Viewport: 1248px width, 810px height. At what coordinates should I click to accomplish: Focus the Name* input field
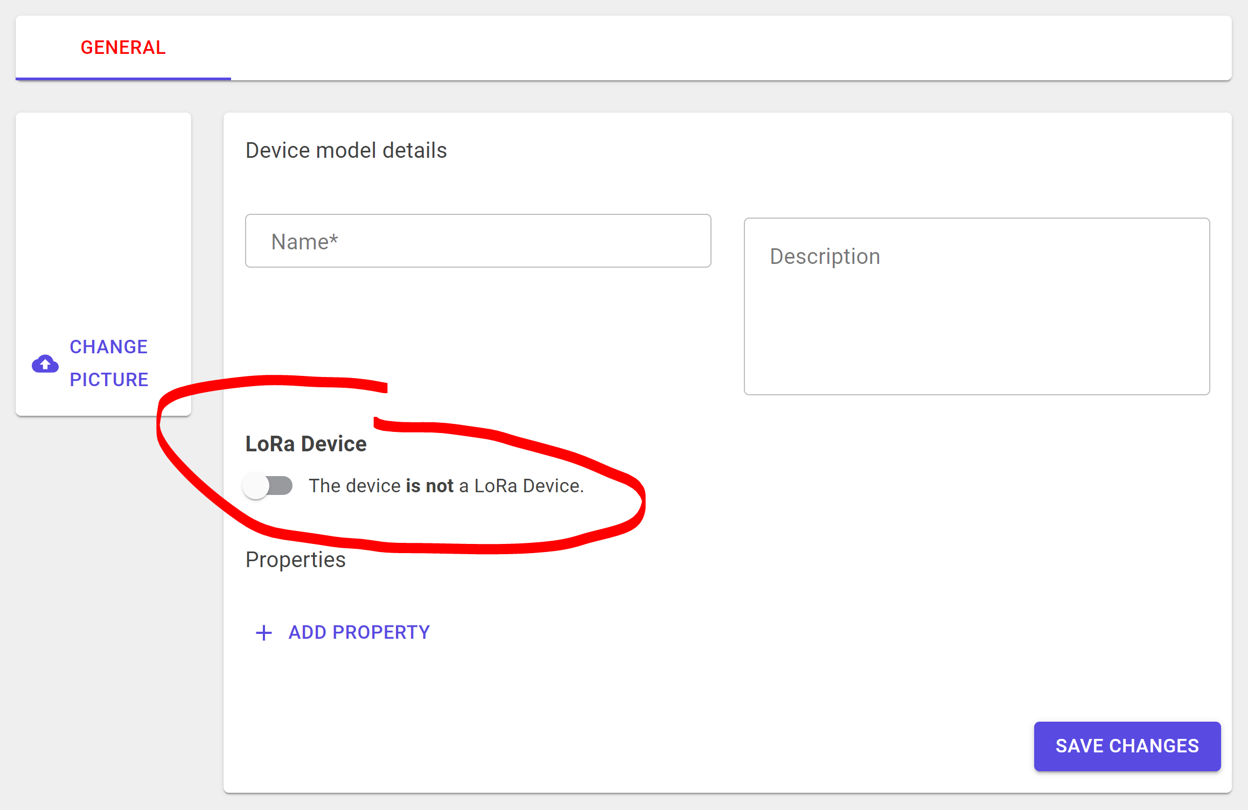tap(478, 241)
